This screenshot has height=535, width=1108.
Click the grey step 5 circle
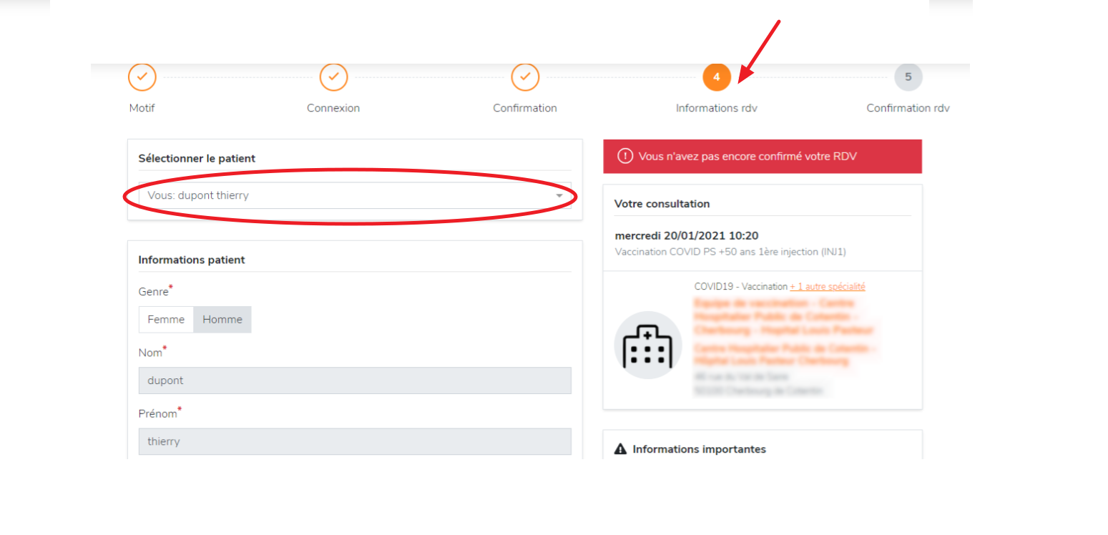(x=908, y=77)
